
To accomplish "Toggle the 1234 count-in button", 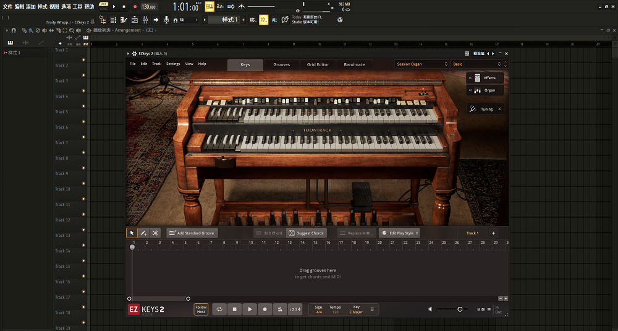I will tap(295, 309).
